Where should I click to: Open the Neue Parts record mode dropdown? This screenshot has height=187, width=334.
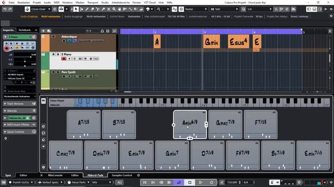(x=78, y=182)
